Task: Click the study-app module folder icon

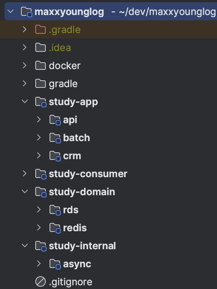Action: click(41, 102)
